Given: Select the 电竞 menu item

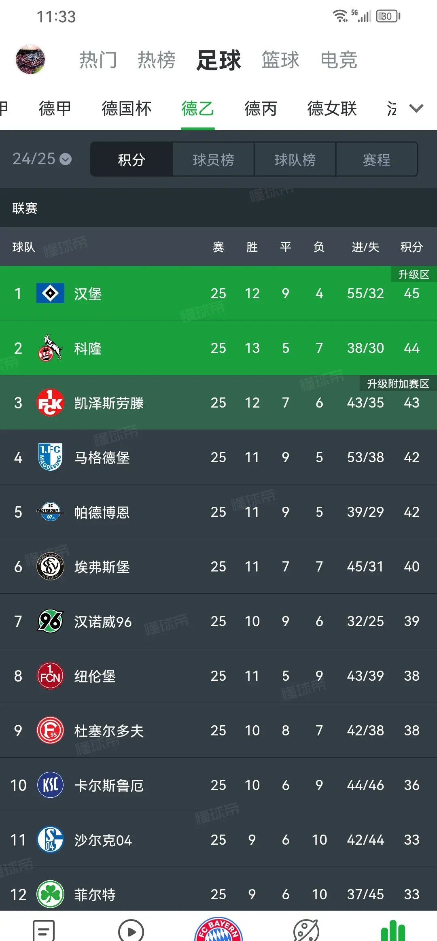Looking at the screenshot, I should pyautogui.click(x=339, y=60).
